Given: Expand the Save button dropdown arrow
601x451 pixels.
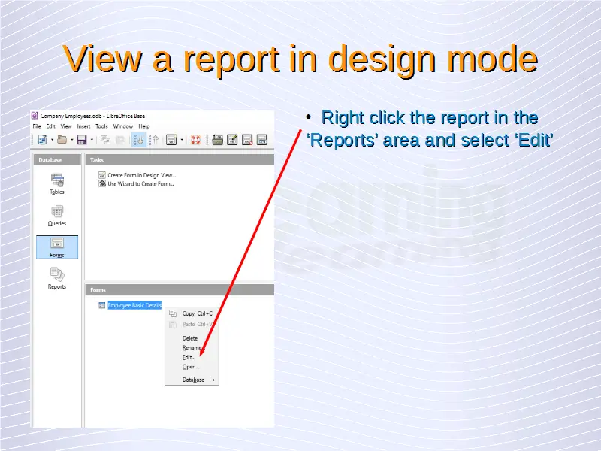Looking at the screenshot, I should [92, 140].
